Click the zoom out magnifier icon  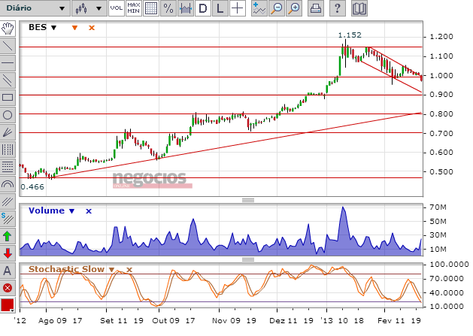point(277,8)
